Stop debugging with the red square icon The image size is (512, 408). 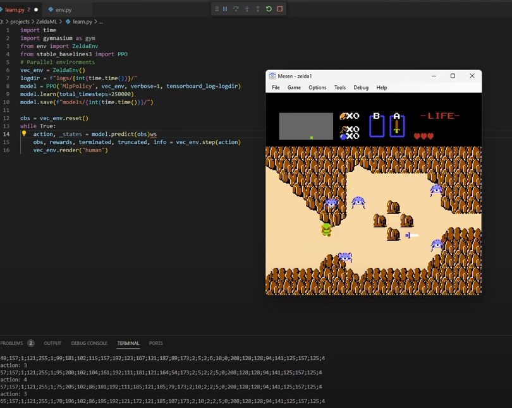click(x=280, y=9)
